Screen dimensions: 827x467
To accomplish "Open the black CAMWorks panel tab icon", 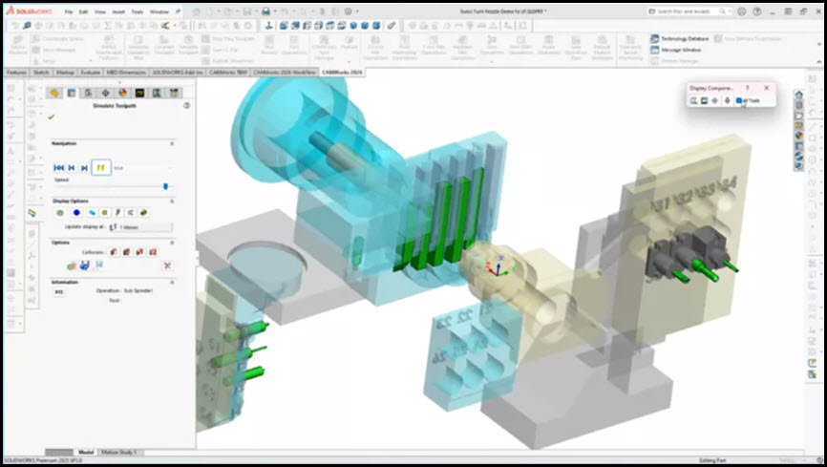I will tap(139, 93).
